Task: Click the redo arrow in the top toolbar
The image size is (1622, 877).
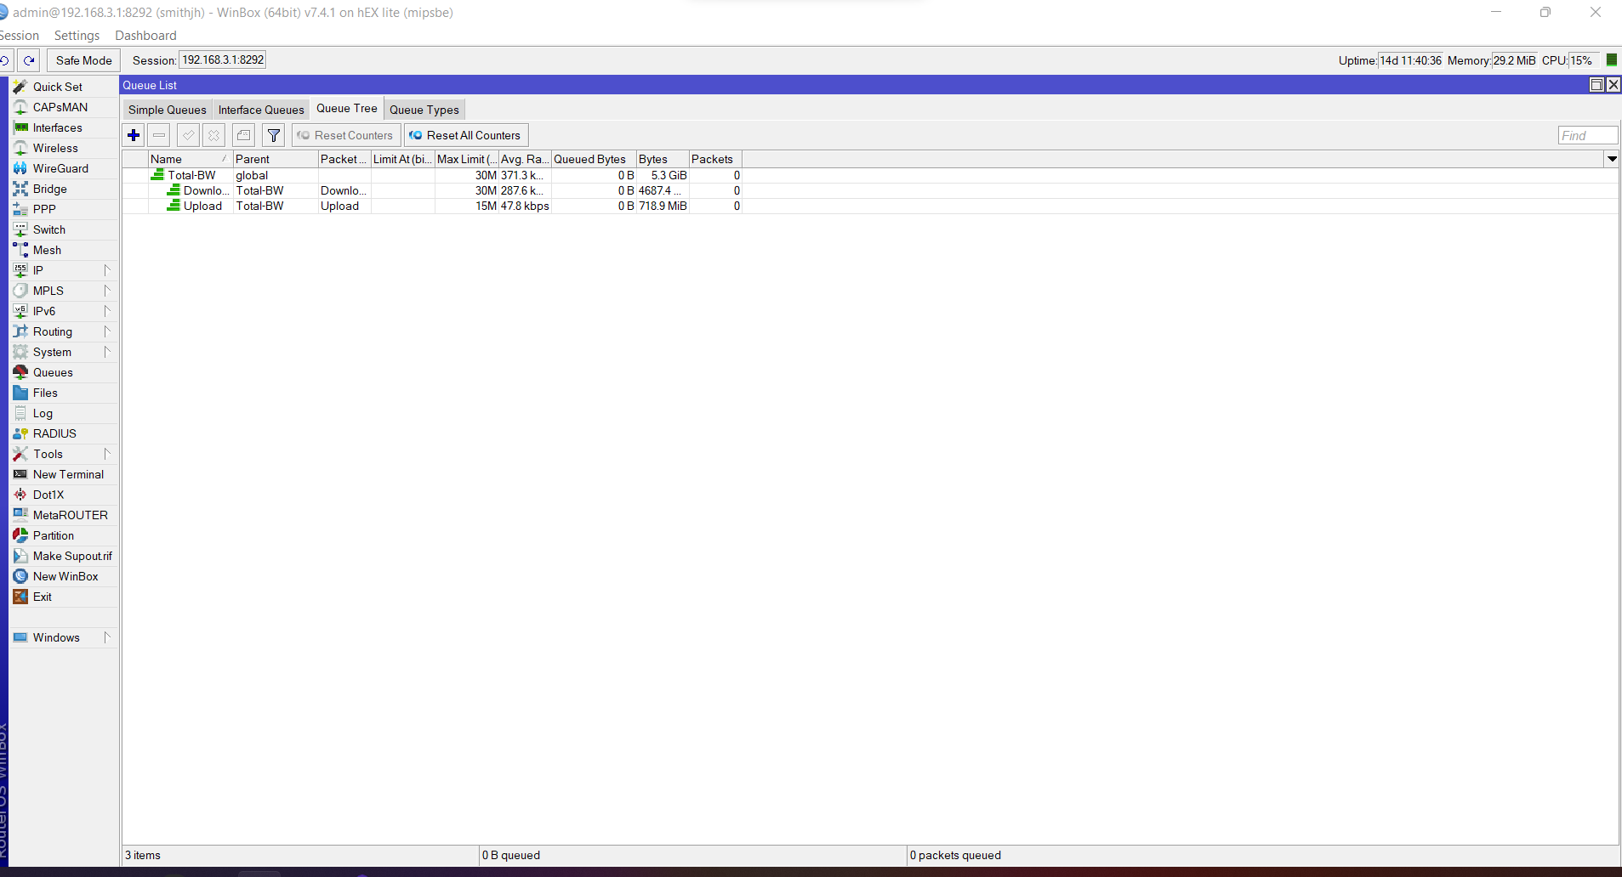Action: pos(30,60)
